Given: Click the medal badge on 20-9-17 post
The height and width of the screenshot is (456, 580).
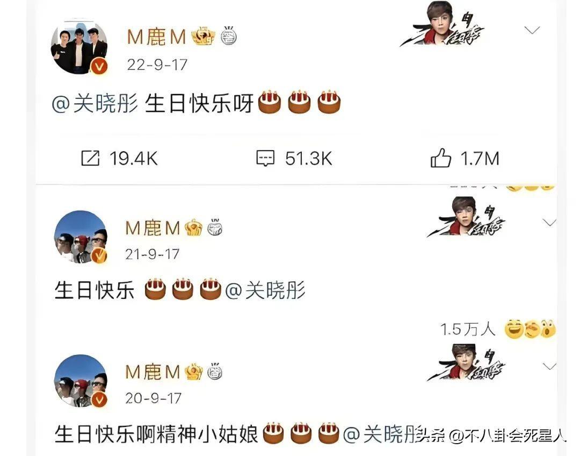Looking at the screenshot, I should 214,372.
